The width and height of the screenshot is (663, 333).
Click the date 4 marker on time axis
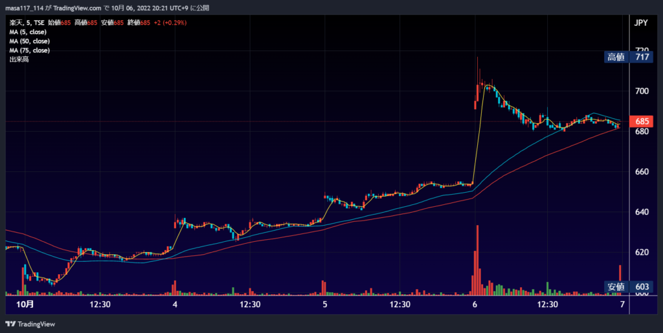pyautogui.click(x=175, y=305)
